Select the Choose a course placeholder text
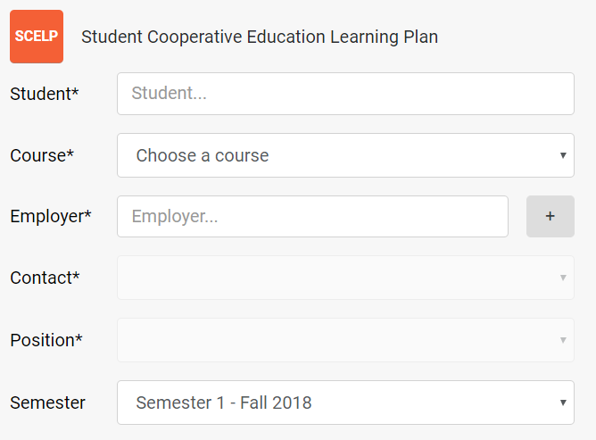The height and width of the screenshot is (440, 596). 203,155
